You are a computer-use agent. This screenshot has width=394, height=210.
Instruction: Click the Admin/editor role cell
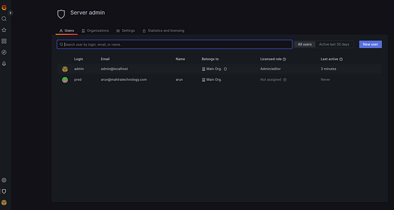click(270, 69)
